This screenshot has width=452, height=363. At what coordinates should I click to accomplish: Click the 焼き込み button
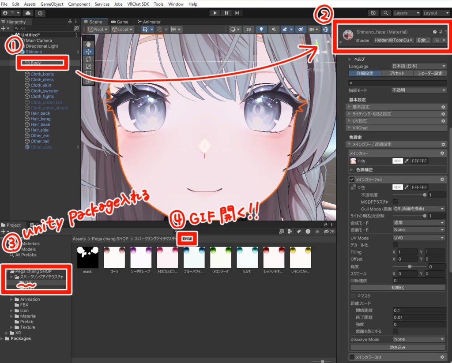(x=398, y=348)
